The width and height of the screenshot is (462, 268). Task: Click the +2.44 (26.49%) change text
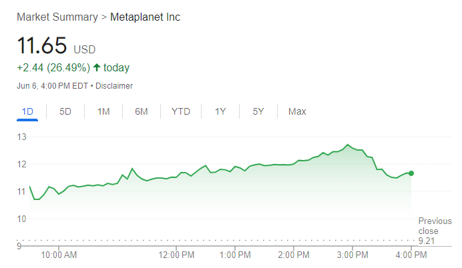(52, 67)
